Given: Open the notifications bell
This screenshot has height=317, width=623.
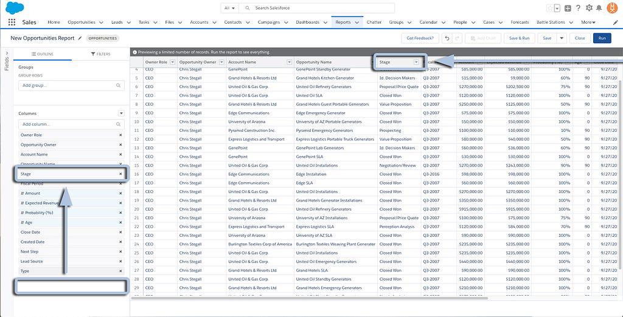Looking at the screenshot, I should click(599, 8).
